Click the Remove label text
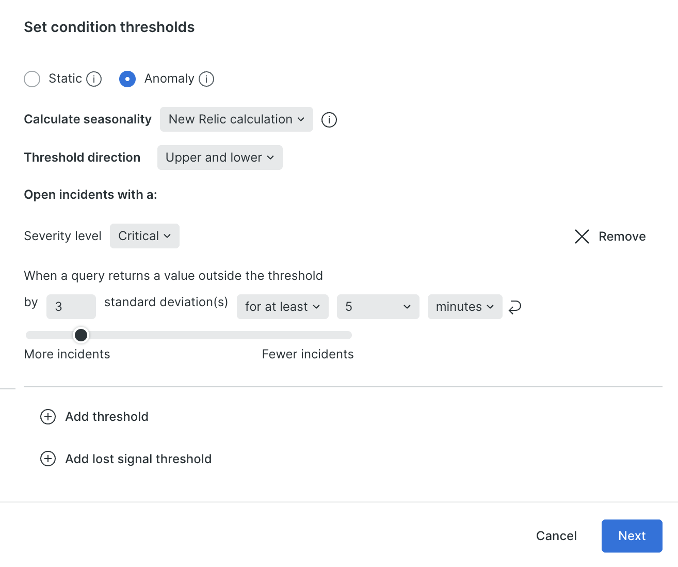 click(x=622, y=237)
